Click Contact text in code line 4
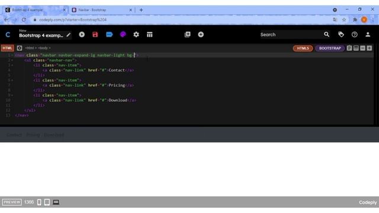Screen dimensions: 379x213 point(117,70)
